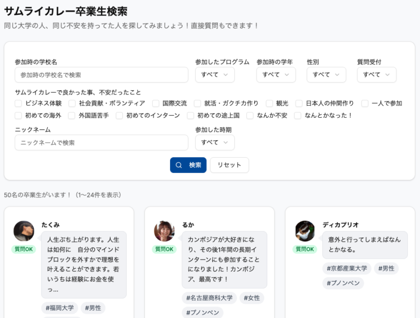Screen dimensions: 420x318
Task: Enable the 国際交流 checkbox
Action: click(156, 104)
